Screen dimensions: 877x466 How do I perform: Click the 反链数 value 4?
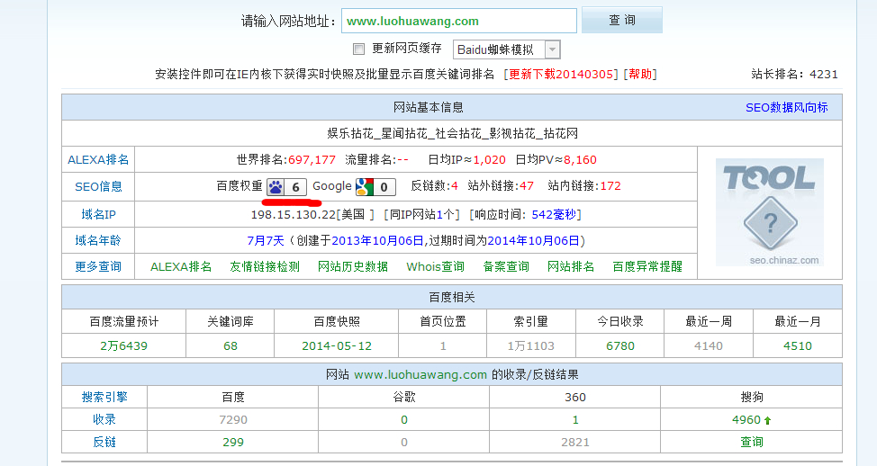454,186
